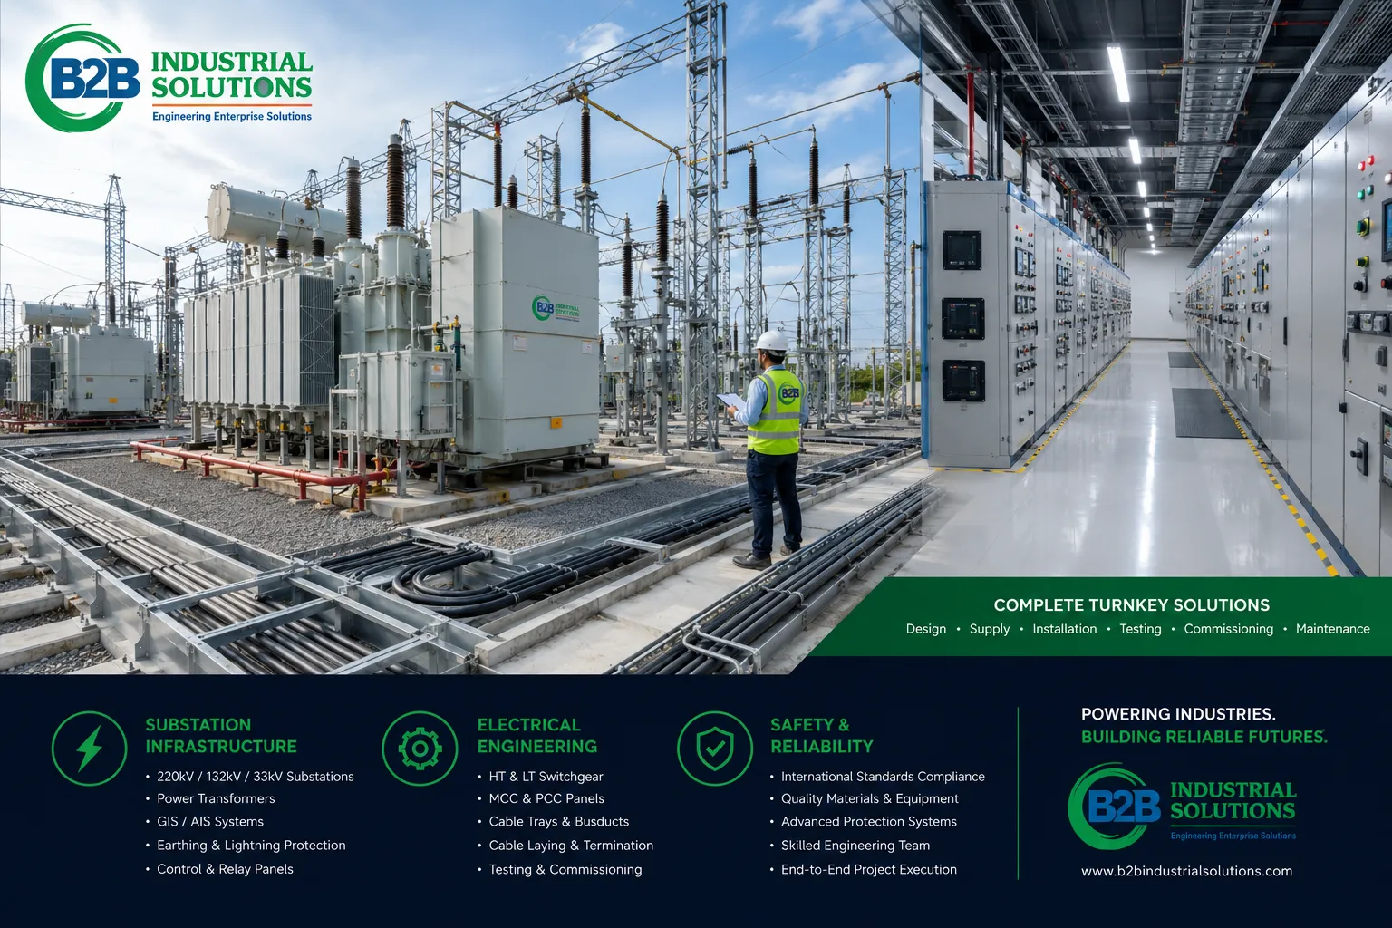Image resolution: width=1392 pixels, height=928 pixels.
Task: Click the B2B Industrial Solutions logo at top left
Action: [169, 79]
